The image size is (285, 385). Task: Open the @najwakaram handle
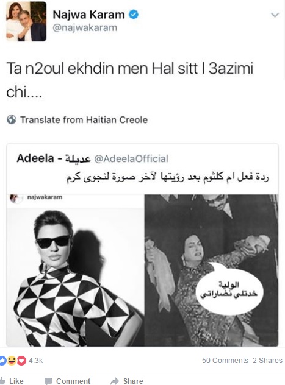[x=85, y=28]
